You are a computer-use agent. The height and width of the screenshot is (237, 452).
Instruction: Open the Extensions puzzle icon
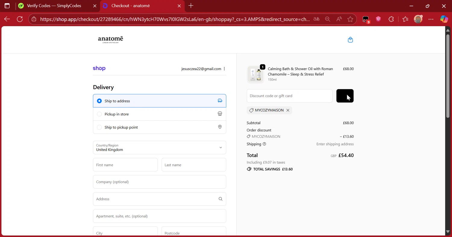coord(391,19)
